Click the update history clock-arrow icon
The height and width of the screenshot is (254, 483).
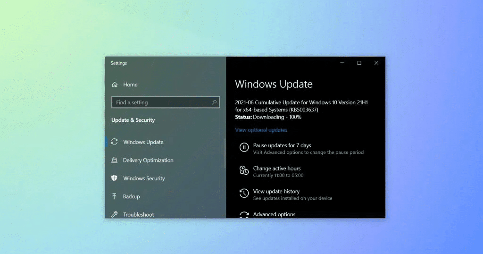244,194
